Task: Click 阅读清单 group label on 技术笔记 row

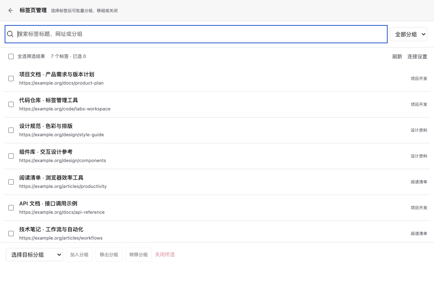Action: [x=419, y=234]
